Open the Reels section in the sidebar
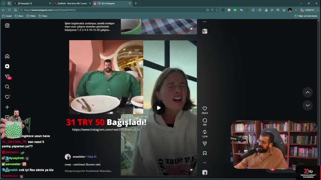Screen dimensions: 321x180 point(7,66)
